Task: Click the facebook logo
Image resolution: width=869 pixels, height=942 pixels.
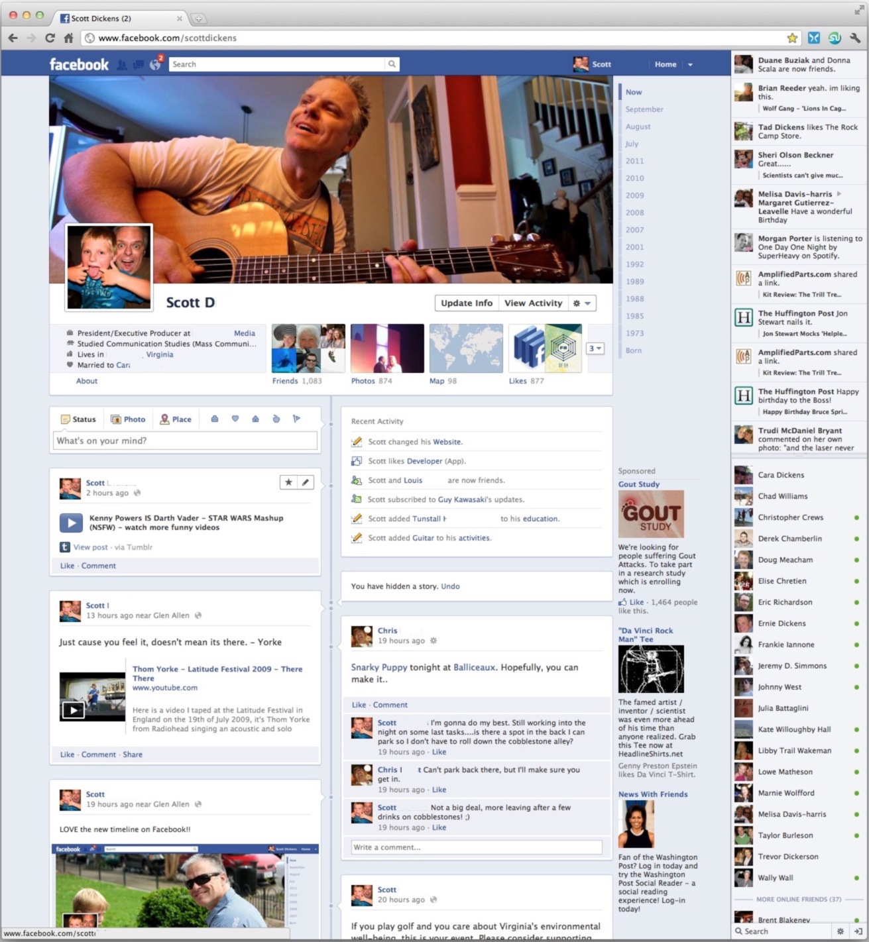Action: pyautogui.click(x=79, y=64)
